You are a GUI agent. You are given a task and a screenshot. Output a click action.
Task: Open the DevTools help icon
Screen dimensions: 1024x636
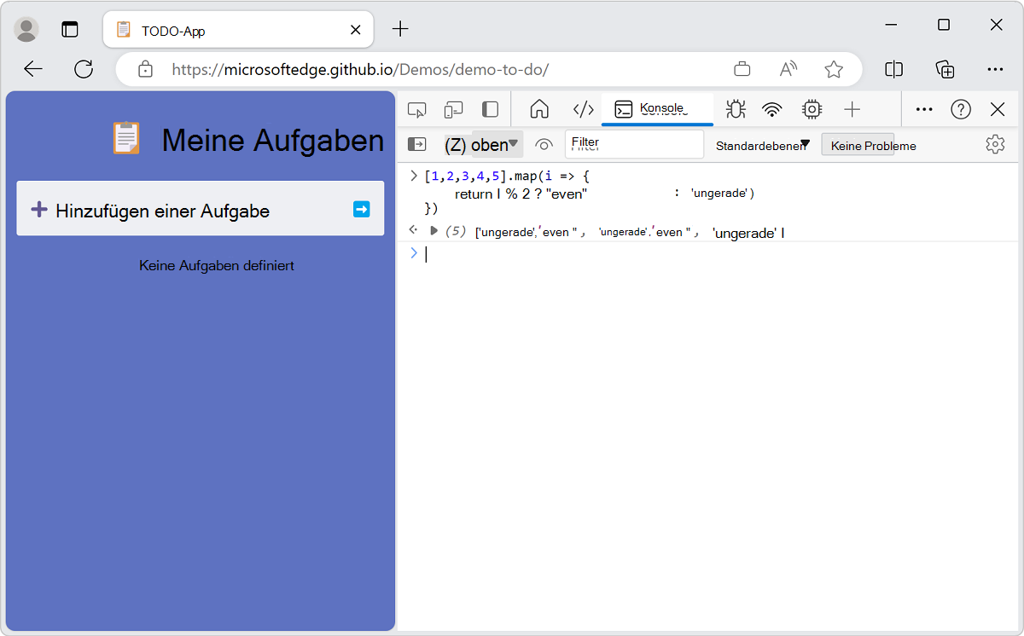click(x=961, y=109)
